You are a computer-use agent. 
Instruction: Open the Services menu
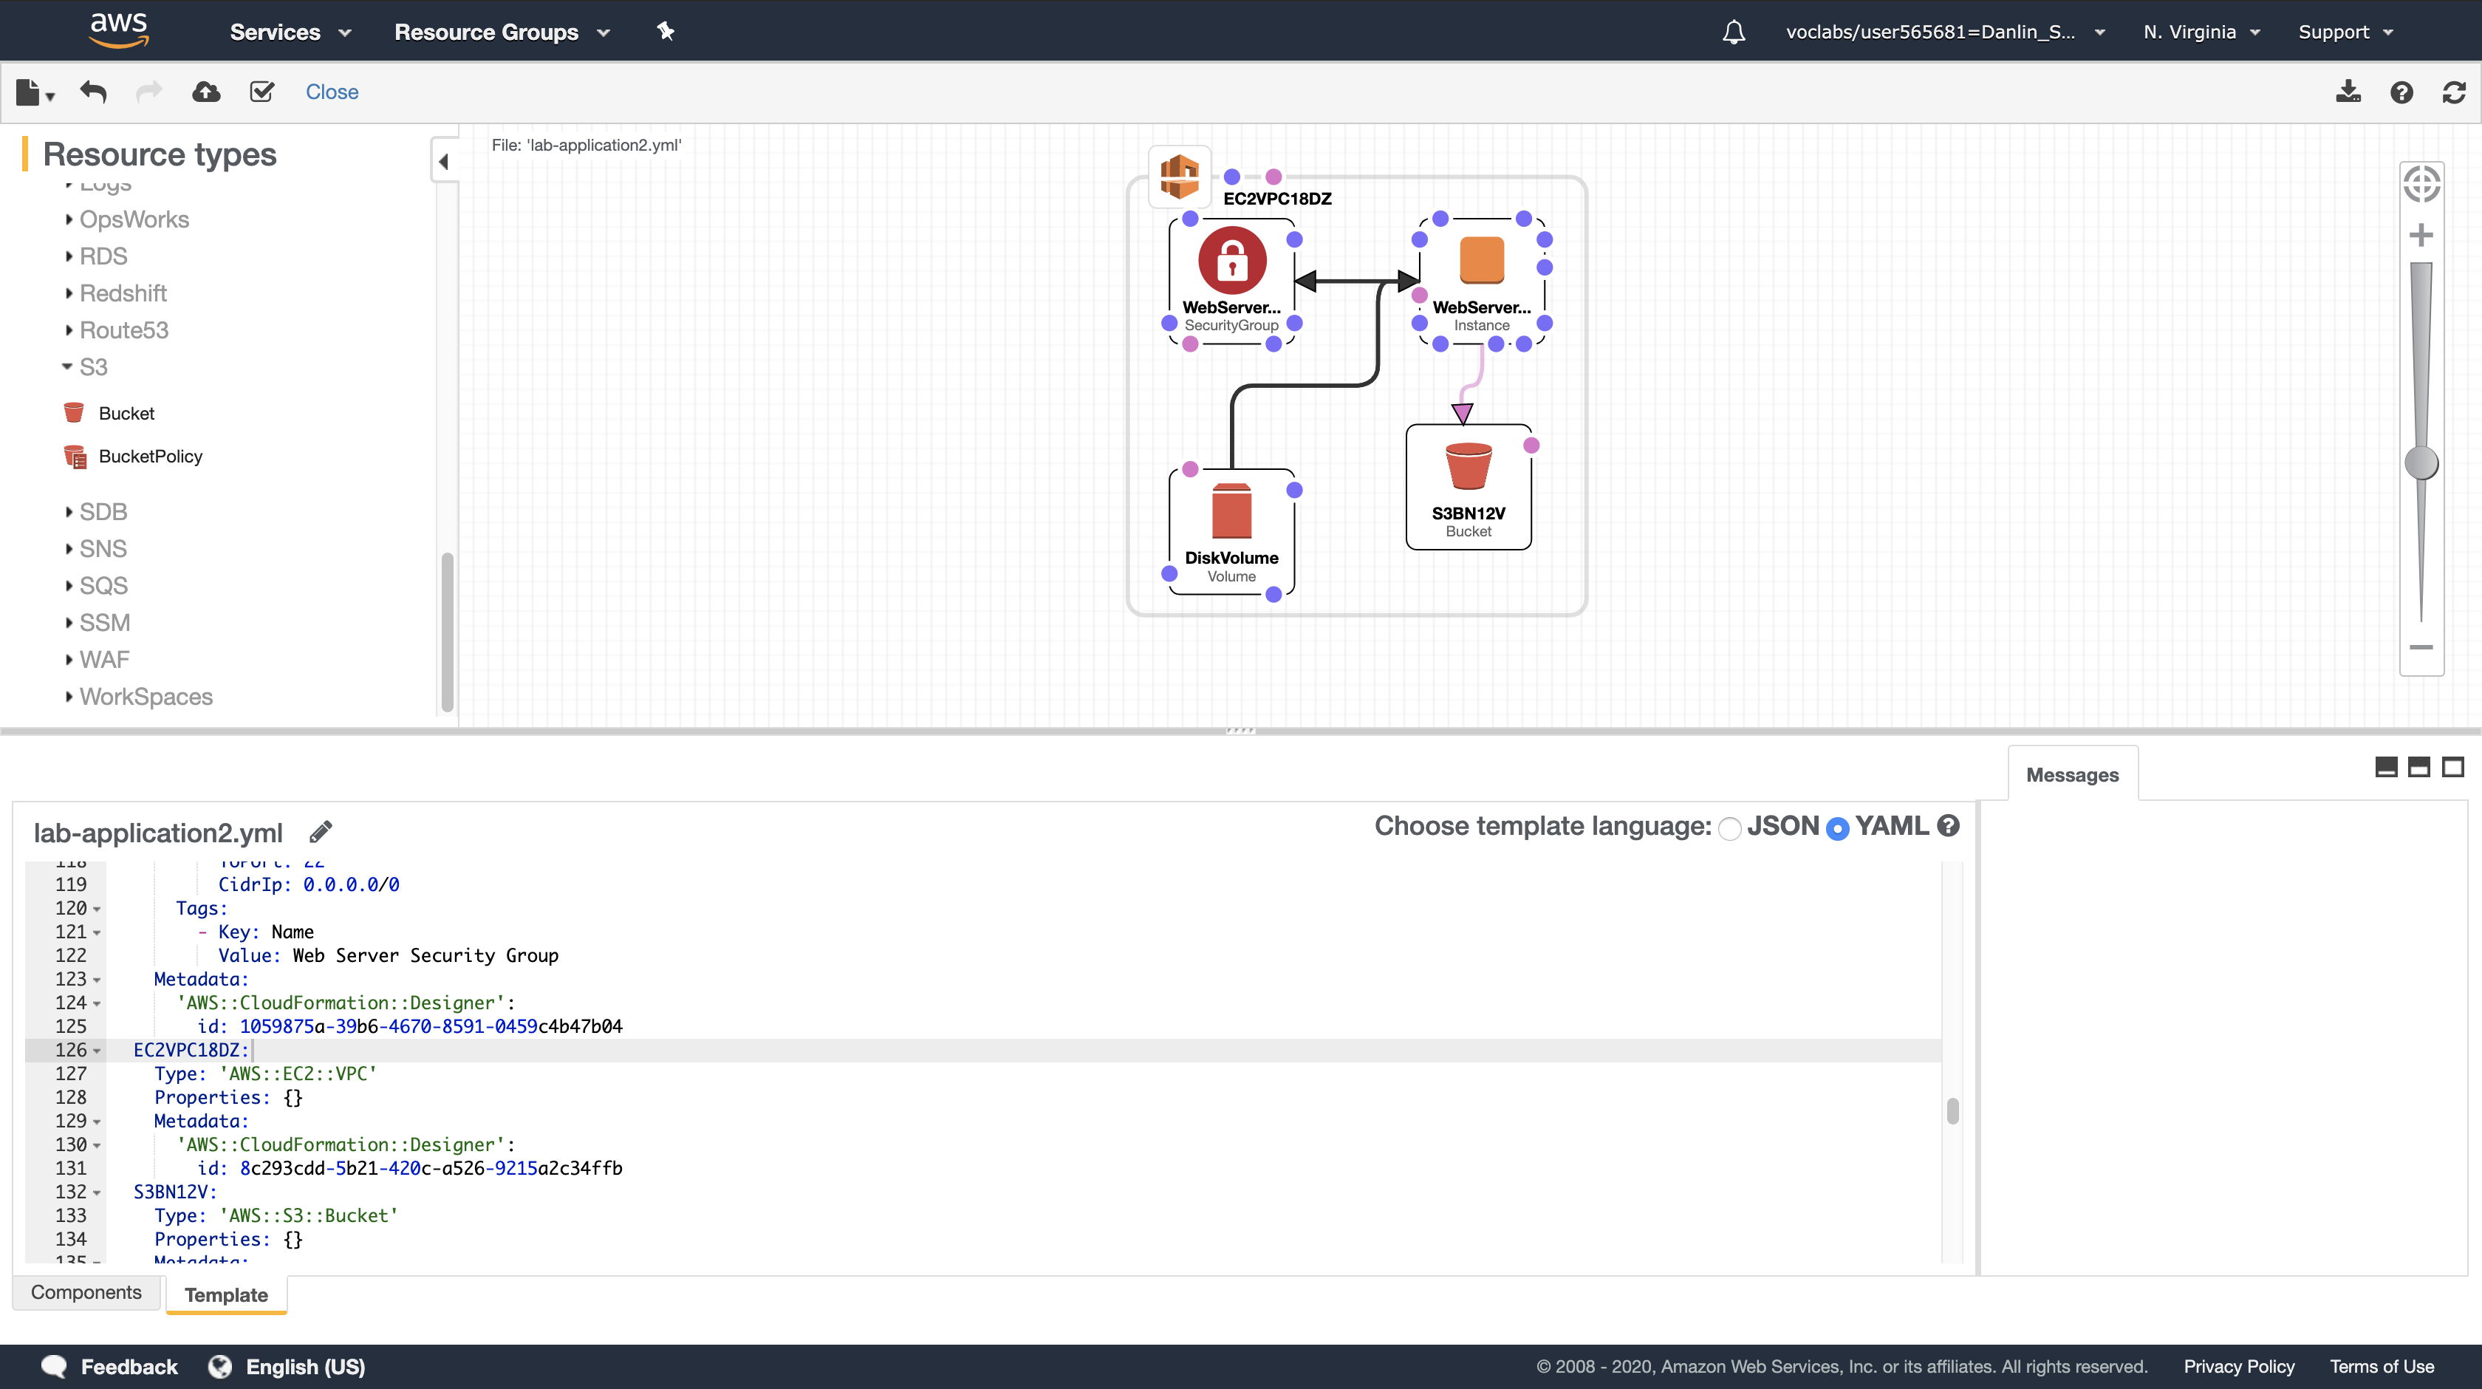click(290, 32)
